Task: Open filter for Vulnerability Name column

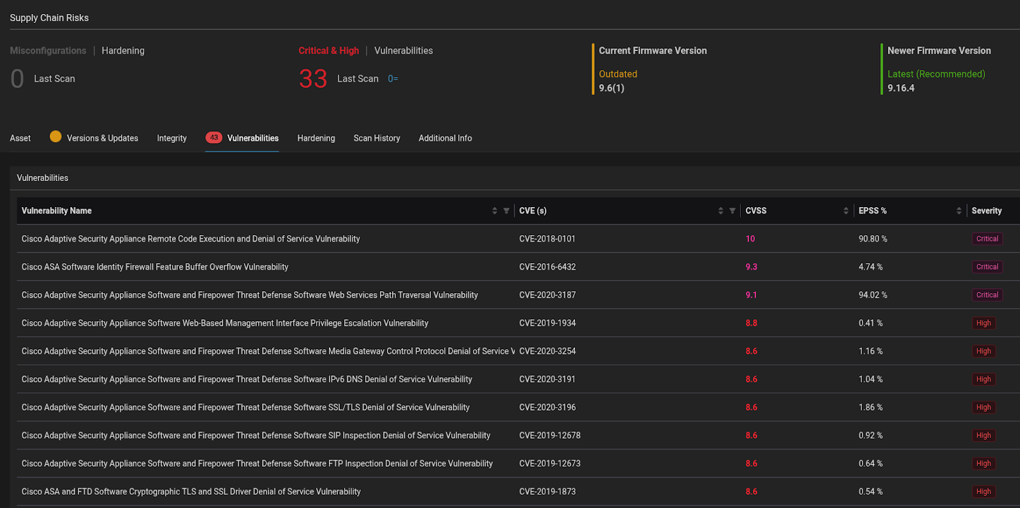Action: pos(506,211)
